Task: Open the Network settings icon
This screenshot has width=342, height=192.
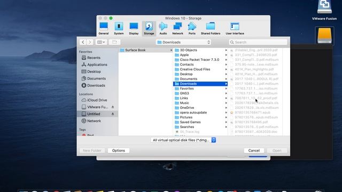Action: tap(177, 28)
